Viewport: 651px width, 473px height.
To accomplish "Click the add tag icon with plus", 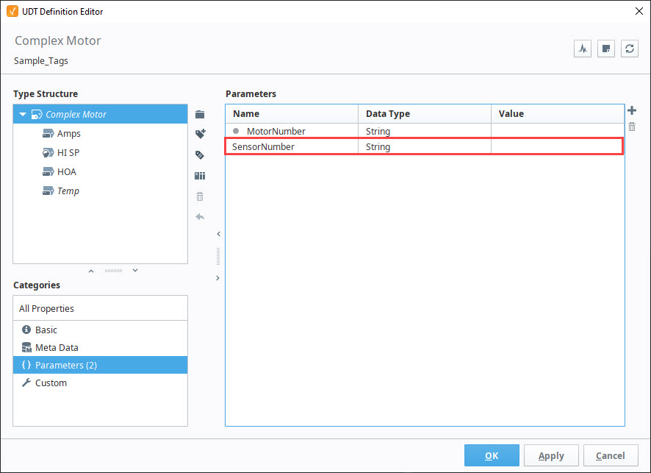I will [x=200, y=134].
